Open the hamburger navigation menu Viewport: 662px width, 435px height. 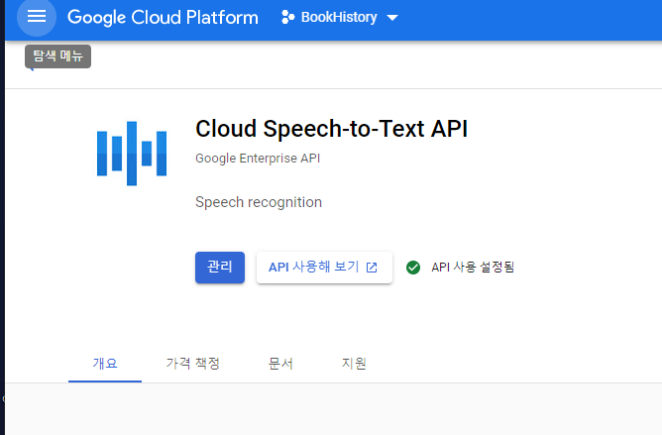(x=37, y=17)
